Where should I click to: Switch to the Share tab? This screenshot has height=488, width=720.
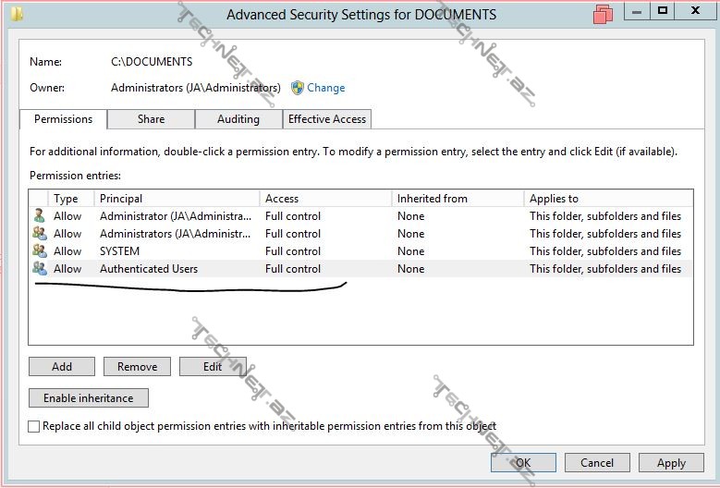coord(151,119)
